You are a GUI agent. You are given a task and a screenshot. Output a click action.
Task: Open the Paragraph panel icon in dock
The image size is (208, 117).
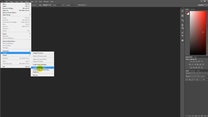click(183, 36)
